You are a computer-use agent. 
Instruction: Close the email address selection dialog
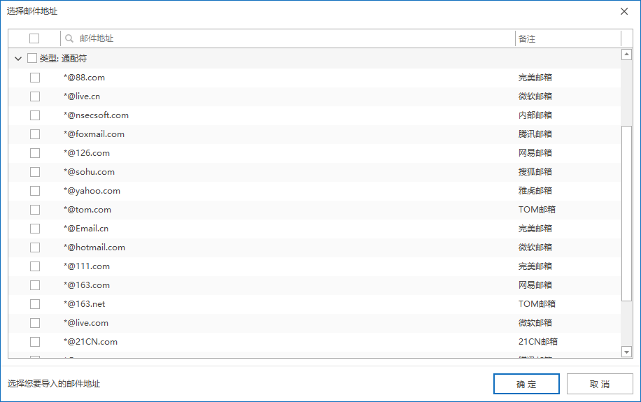(x=624, y=11)
